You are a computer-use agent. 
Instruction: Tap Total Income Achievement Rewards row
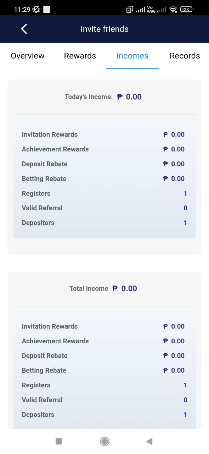tap(104, 341)
